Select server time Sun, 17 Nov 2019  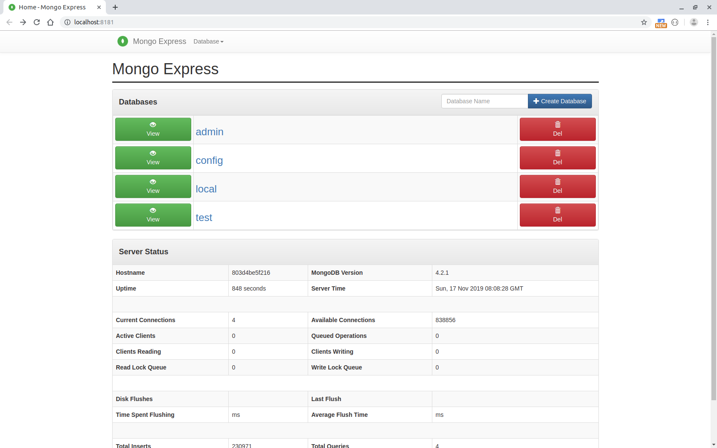479,288
